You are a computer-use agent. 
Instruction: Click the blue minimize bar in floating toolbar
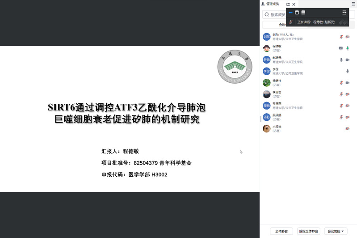click(291, 13)
